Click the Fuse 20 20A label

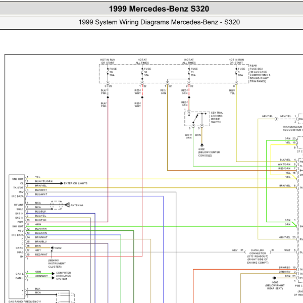coord(113,72)
